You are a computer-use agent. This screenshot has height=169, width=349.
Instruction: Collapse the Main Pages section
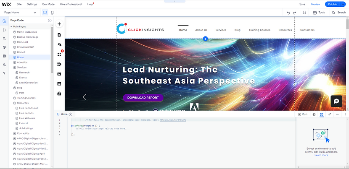(x=11, y=27)
